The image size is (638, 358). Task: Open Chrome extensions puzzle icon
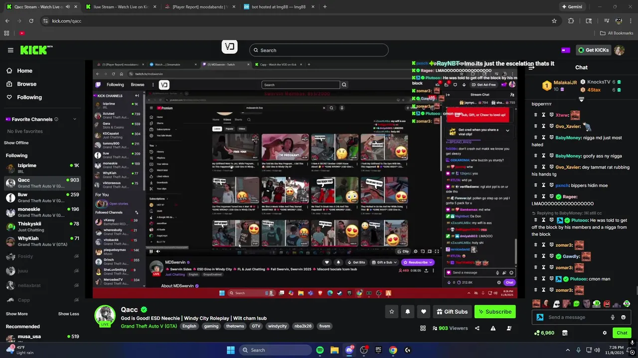coord(571,21)
